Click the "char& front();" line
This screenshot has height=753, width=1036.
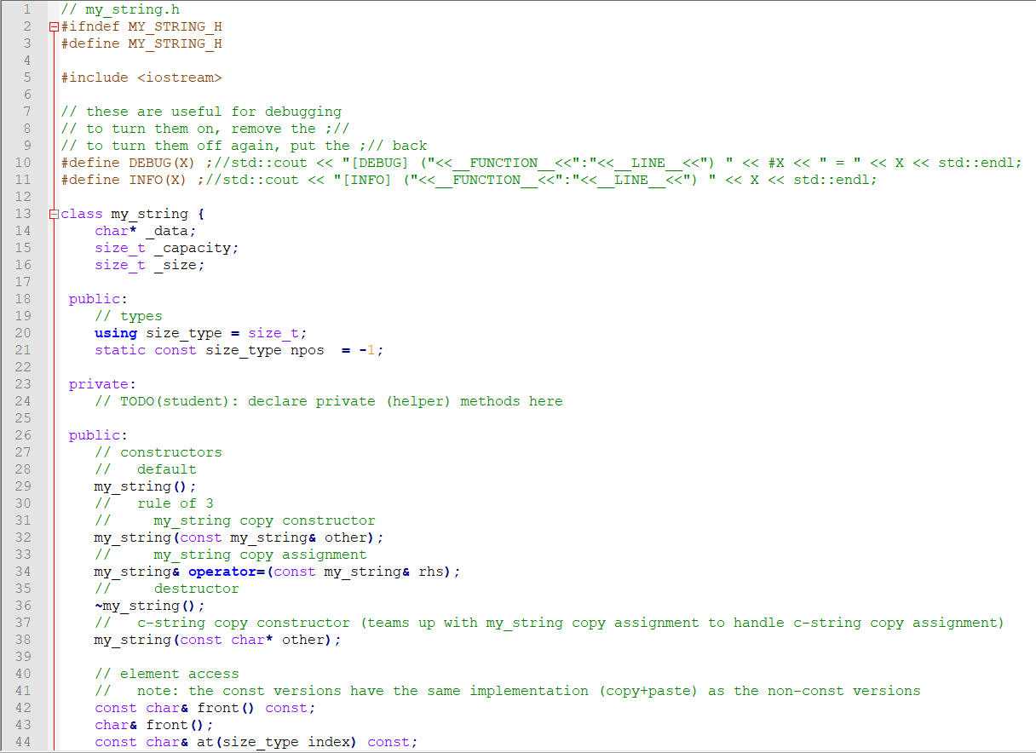tap(154, 725)
